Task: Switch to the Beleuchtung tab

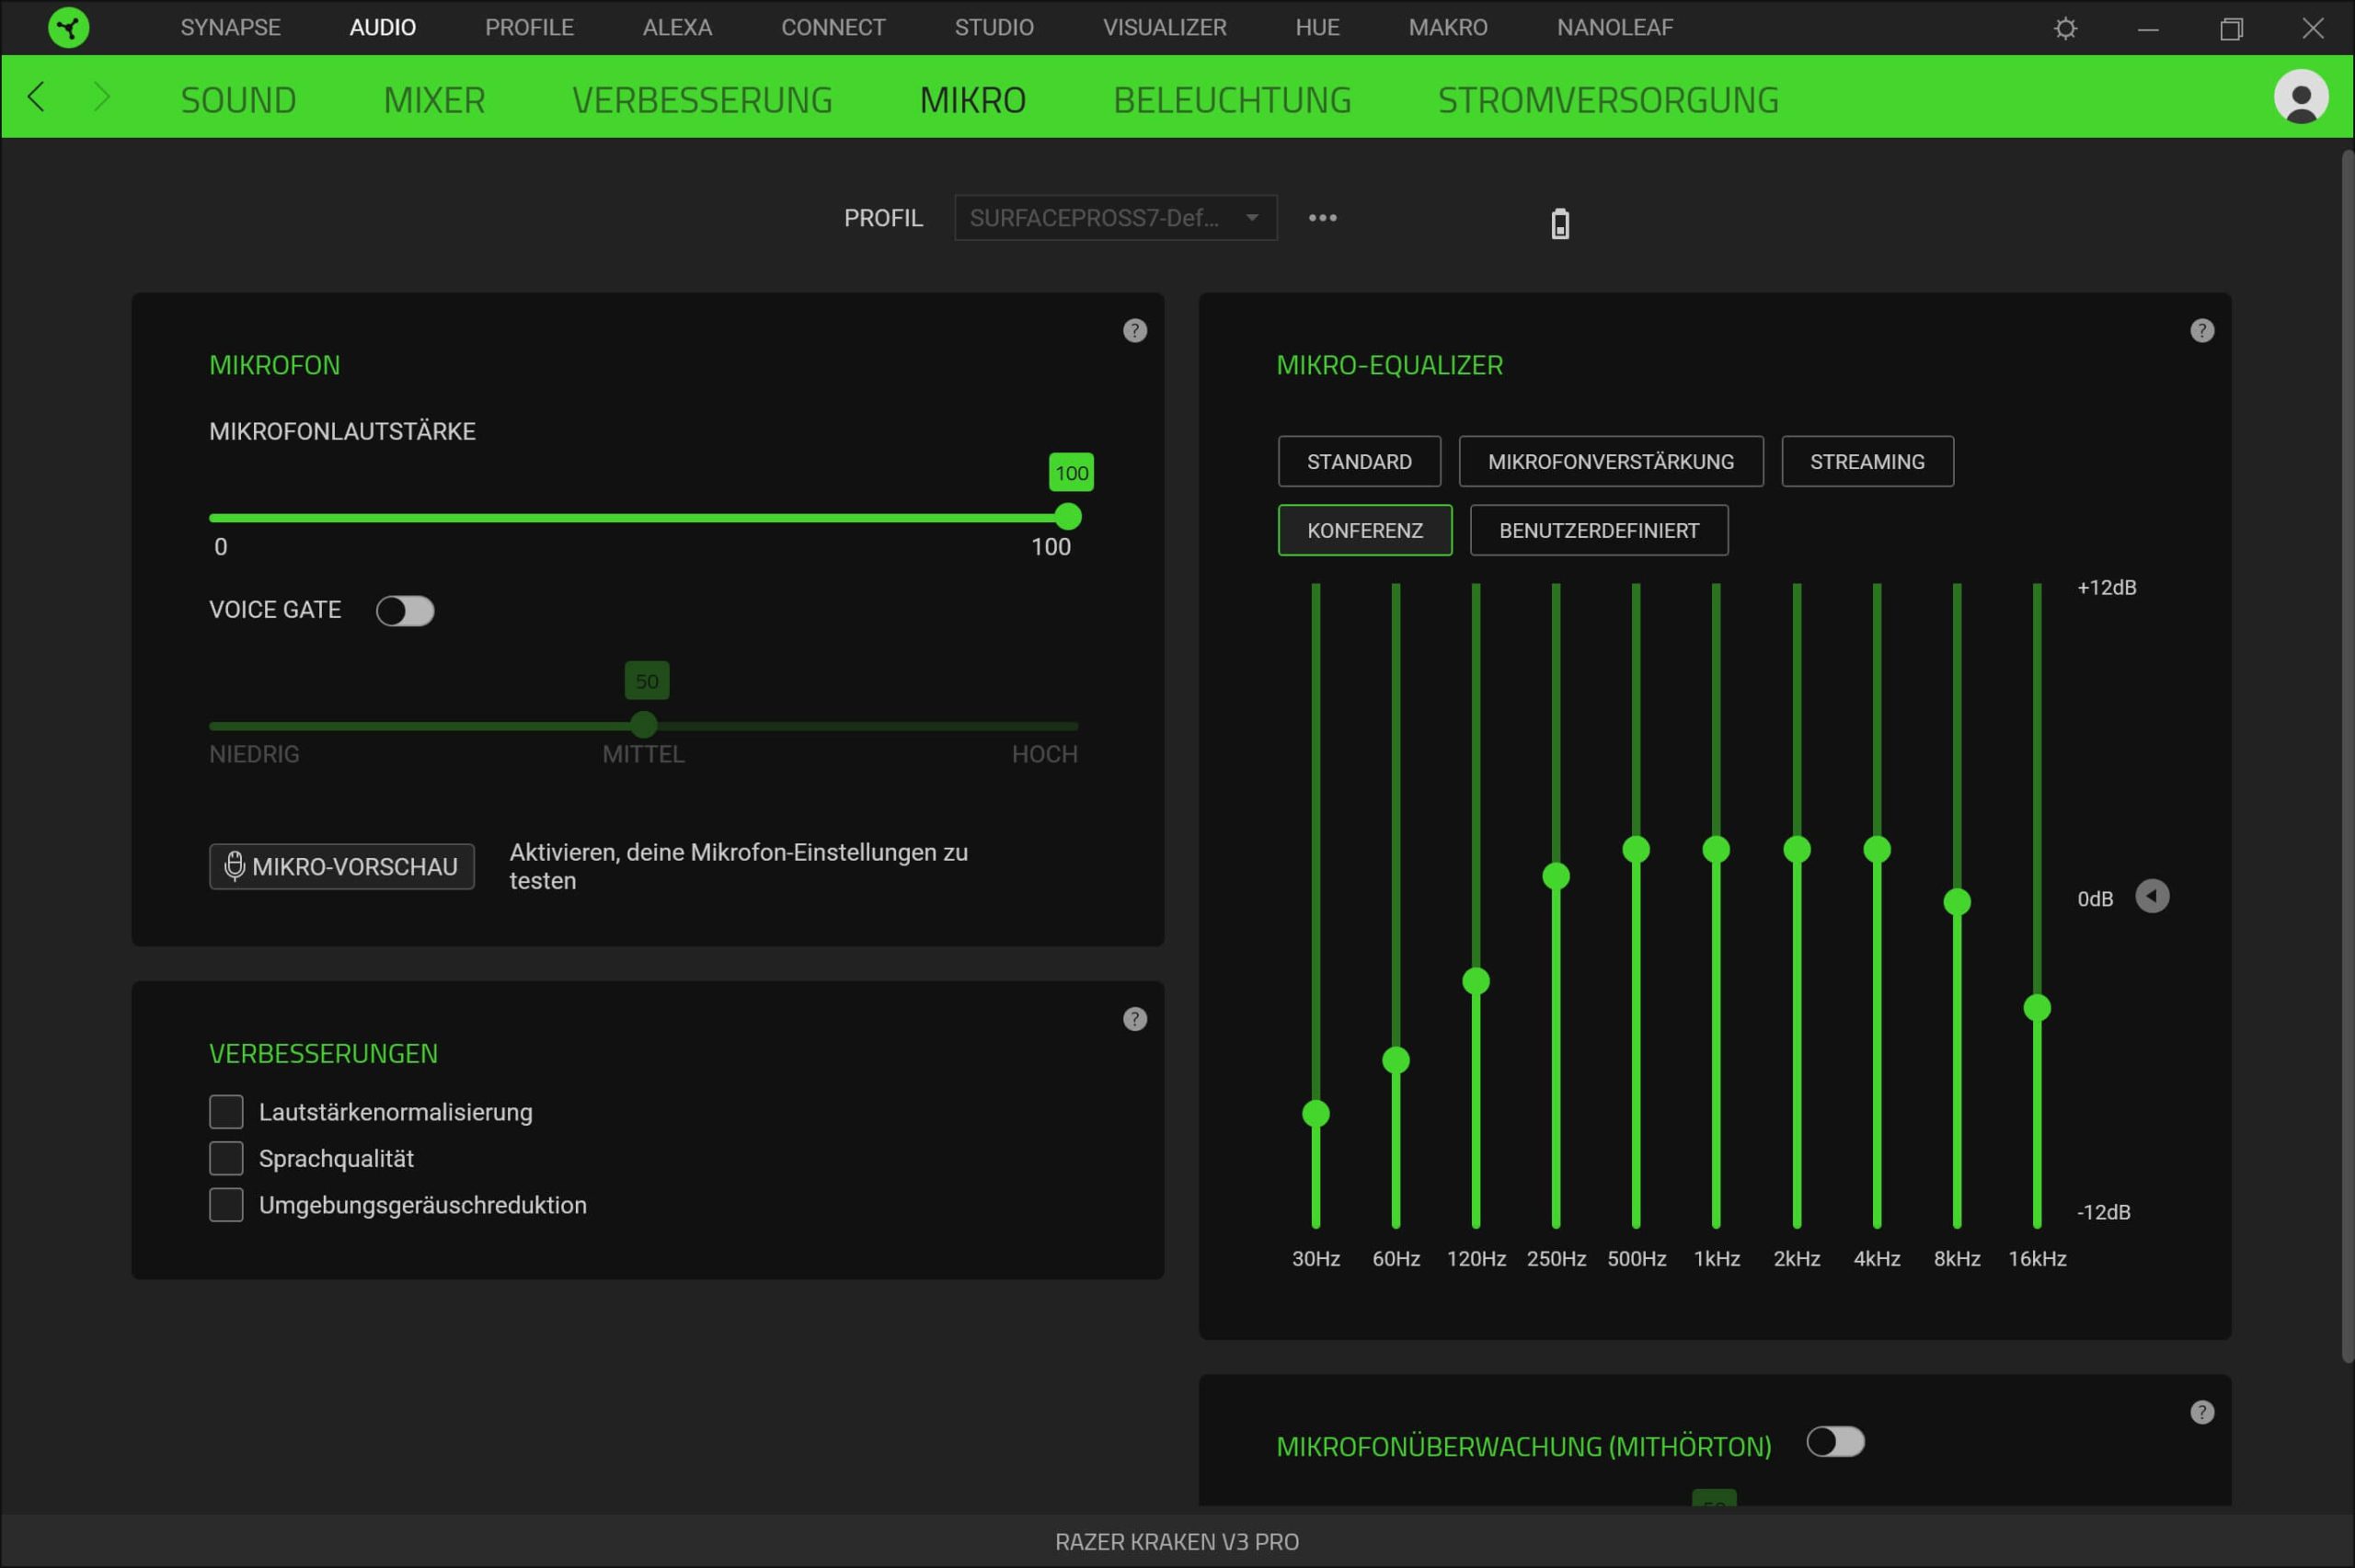Action: click(x=1231, y=100)
